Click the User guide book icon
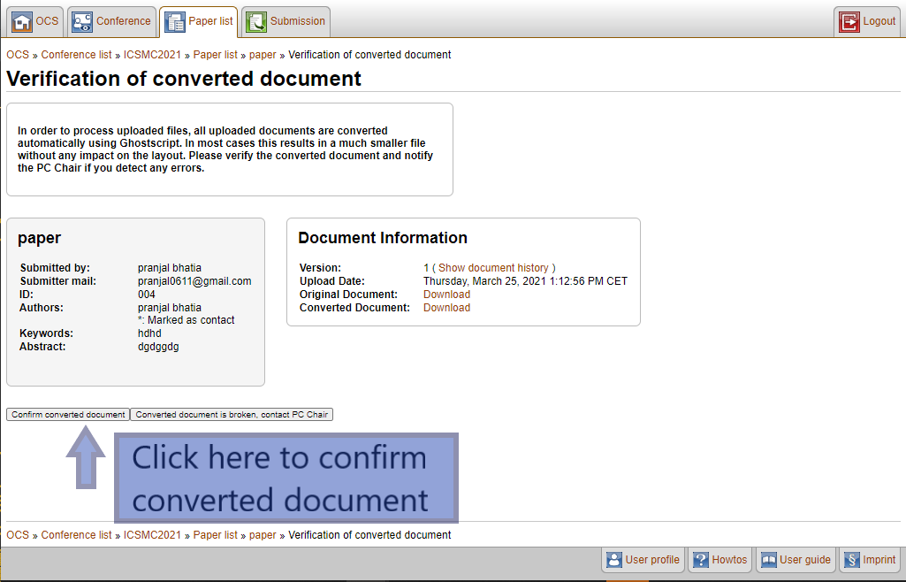906x582 pixels. (769, 560)
